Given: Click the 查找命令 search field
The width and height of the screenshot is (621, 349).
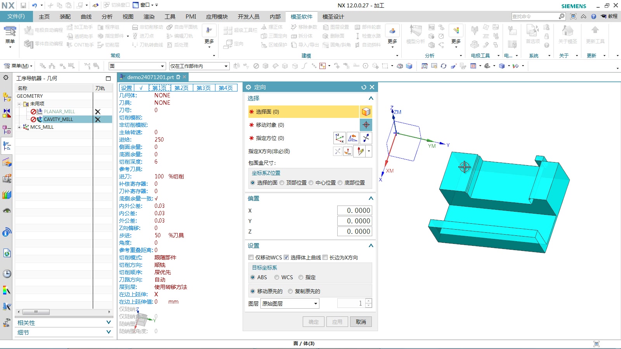Looking at the screenshot, I should click(535, 16).
